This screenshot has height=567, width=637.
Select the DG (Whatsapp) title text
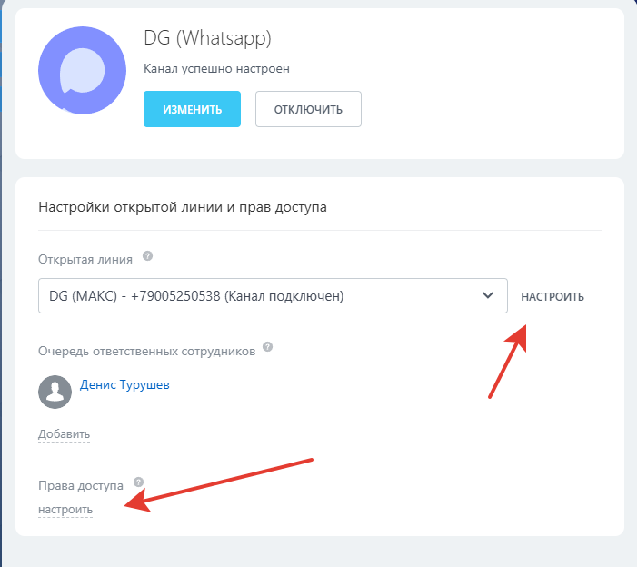point(207,38)
